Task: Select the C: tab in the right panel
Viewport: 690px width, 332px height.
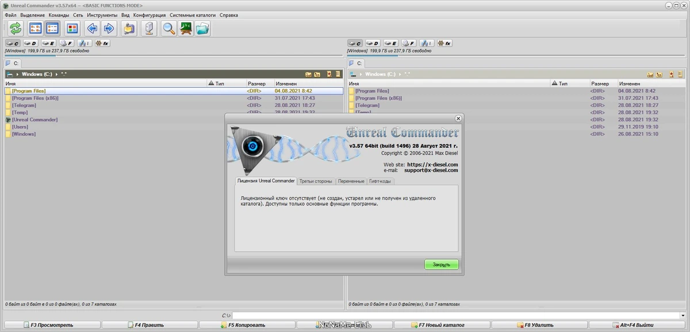Action: pos(356,63)
